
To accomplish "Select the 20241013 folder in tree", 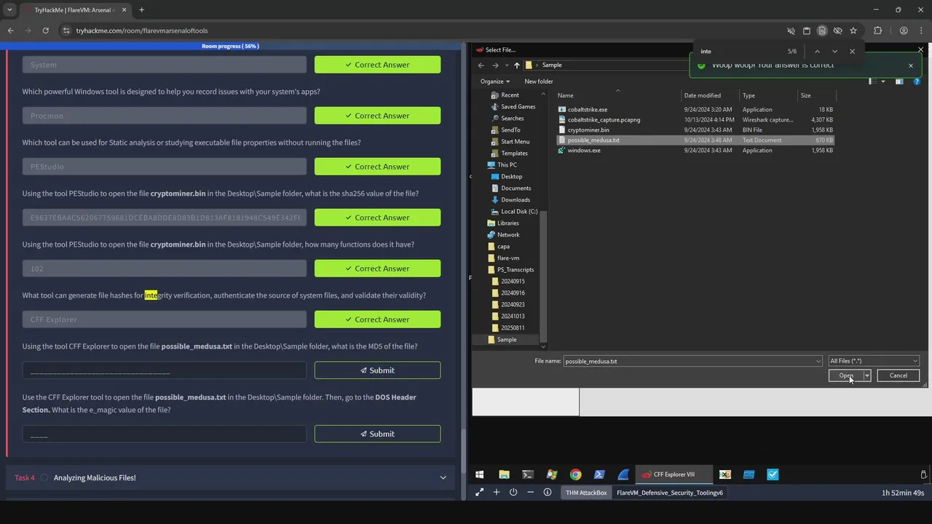I will (513, 317).
